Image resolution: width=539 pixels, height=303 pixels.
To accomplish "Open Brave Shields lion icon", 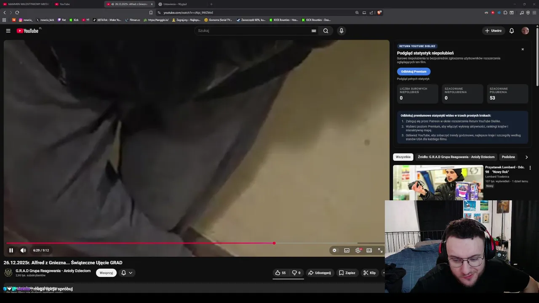I will (379, 13).
